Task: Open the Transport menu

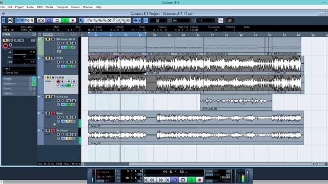Action: pos(62,7)
